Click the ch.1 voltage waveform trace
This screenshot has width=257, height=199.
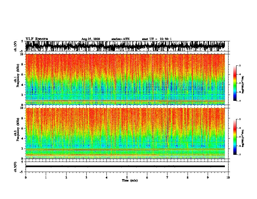point(125,46)
